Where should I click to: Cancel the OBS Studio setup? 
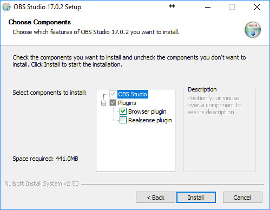[242, 198]
